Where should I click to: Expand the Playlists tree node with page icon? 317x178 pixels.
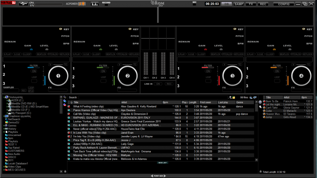(x=4, y=132)
